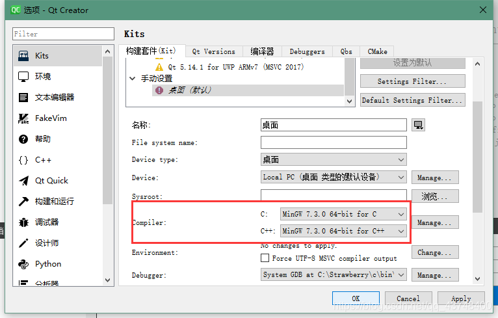The height and width of the screenshot is (318, 498).
Task: Click the 名称 text field
Action: pos(334,125)
